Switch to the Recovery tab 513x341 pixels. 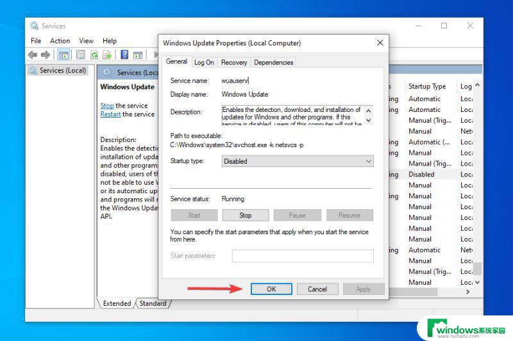[234, 62]
